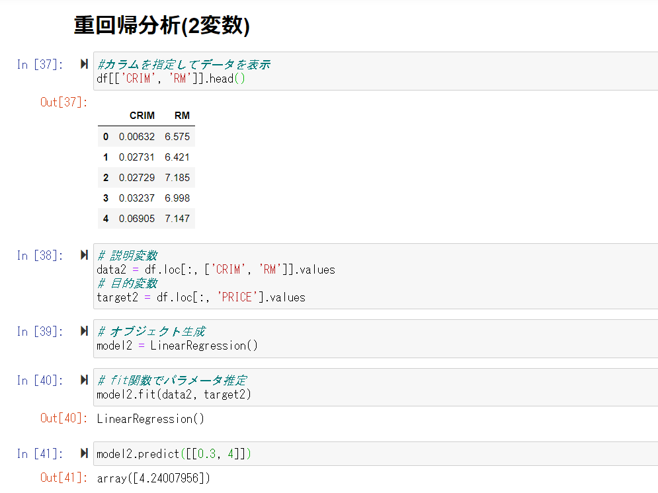Click the In [37] prompt label
This screenshot has width=658, height=493.
40,65
